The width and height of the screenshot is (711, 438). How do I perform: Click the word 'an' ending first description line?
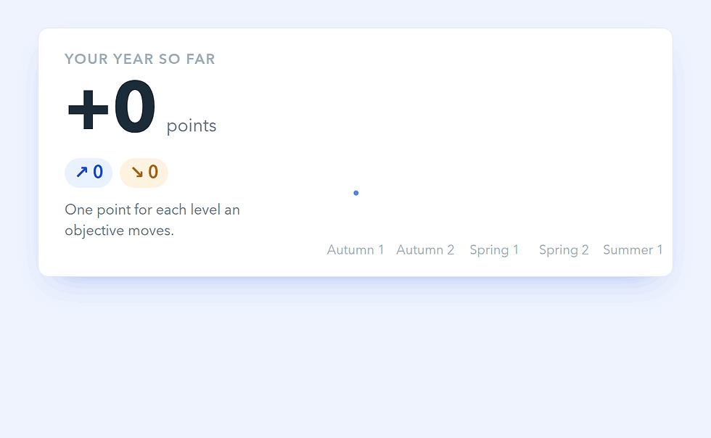coord(231,210)
